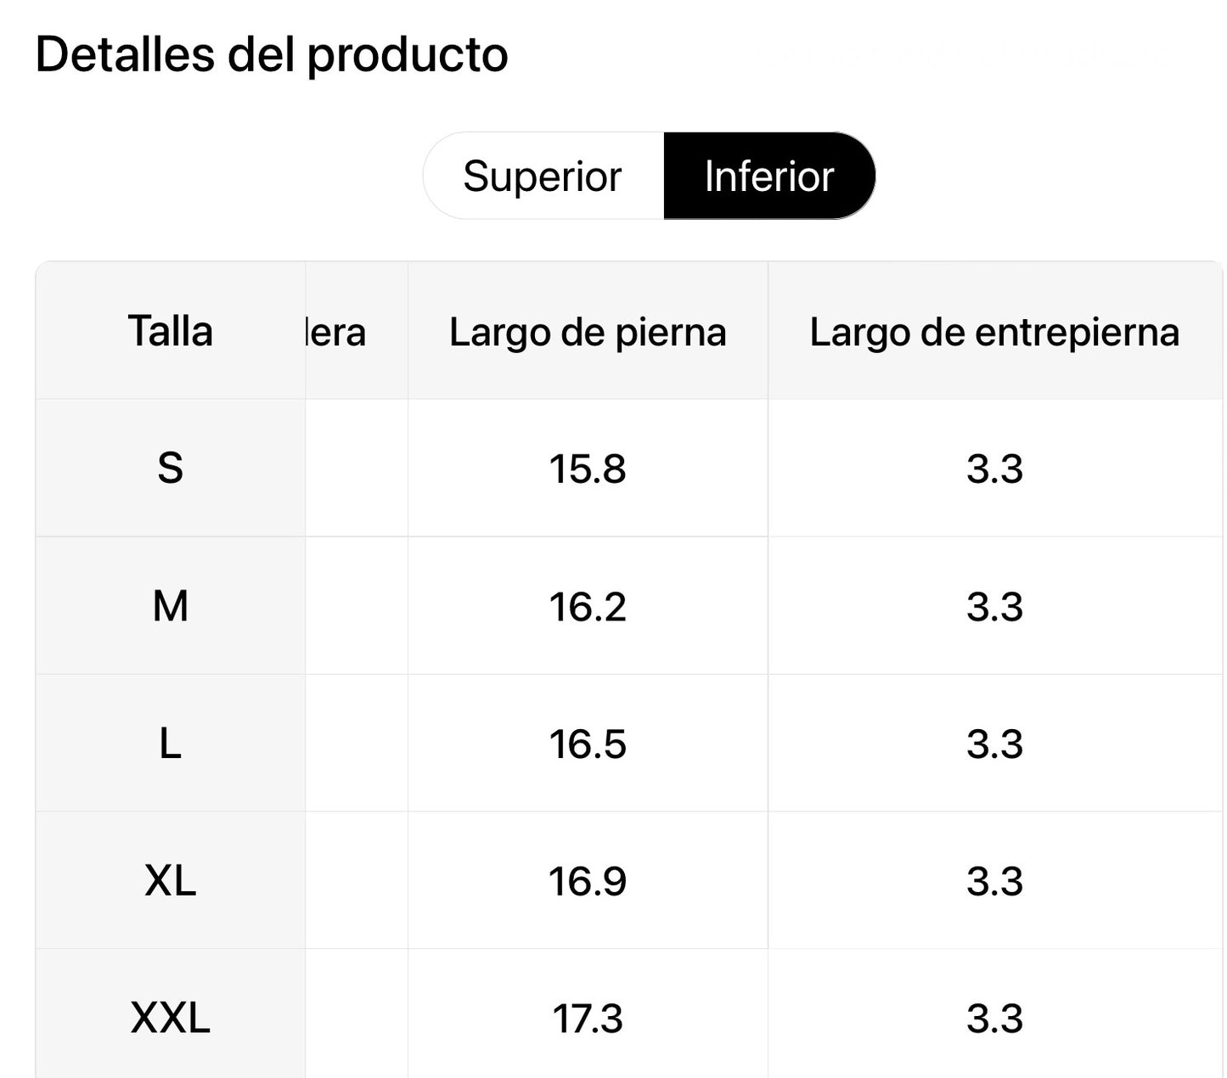Select the Inferior size toggle
This screenshot has width=1227, height=1078.
click(768, 177)
